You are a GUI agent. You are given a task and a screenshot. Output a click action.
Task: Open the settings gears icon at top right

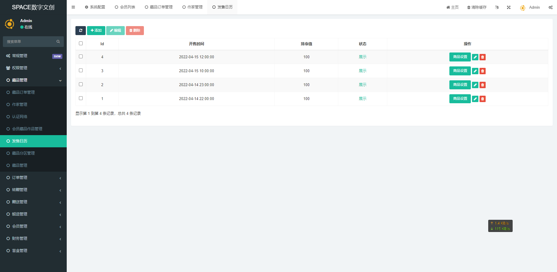(x=550, y=8)
